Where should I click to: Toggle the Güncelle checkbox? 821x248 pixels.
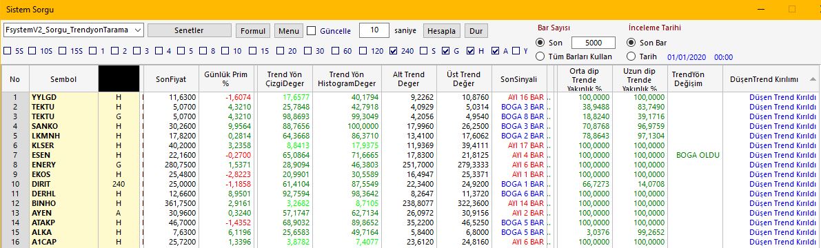click(x=312, y=31)
